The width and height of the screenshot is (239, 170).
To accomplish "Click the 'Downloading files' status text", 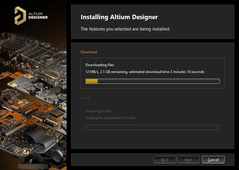I will coord(100,65).
